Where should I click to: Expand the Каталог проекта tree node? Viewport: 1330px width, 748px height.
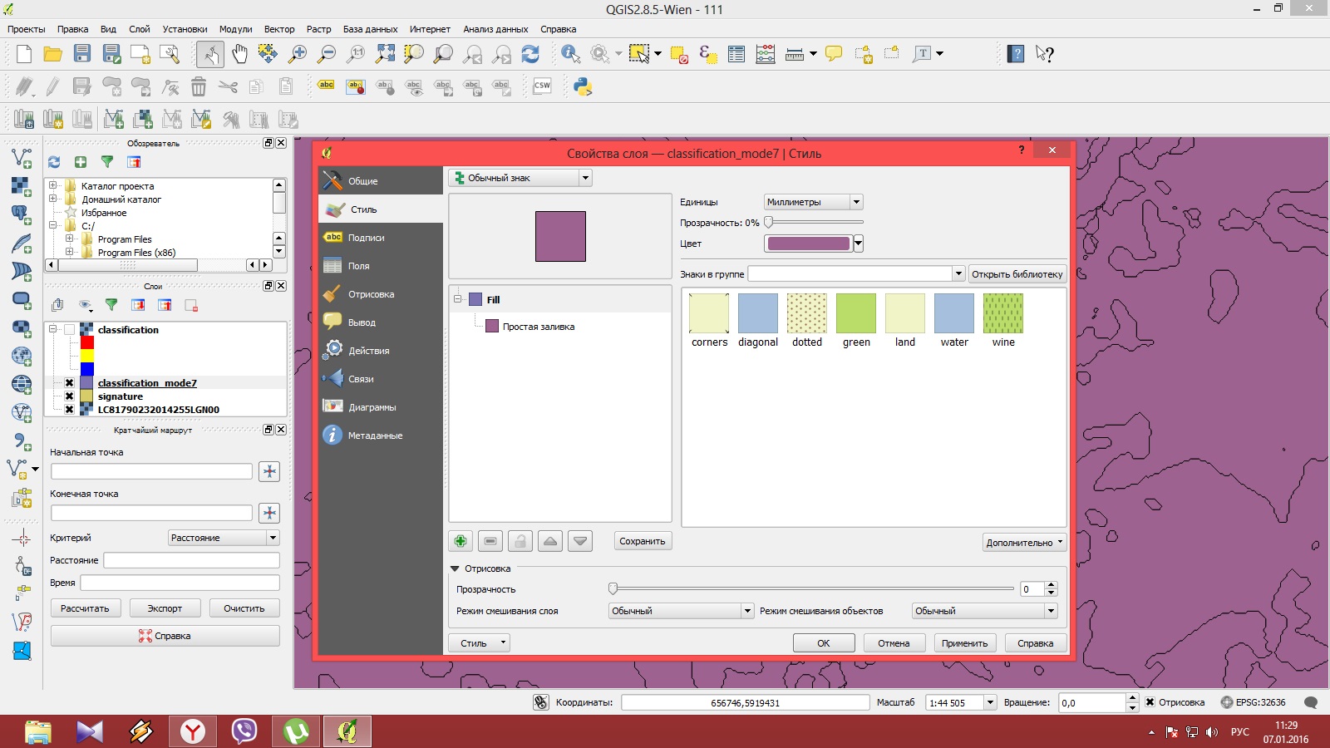click(x=53, y=185)
